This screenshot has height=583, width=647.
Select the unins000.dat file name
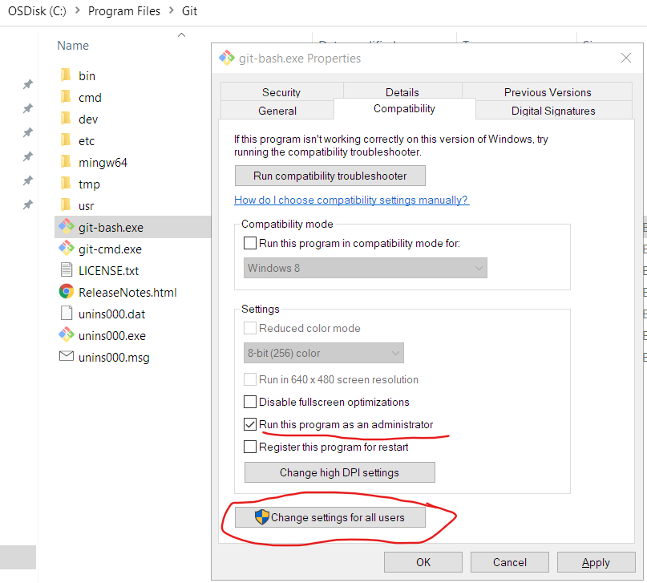tap(111, 314)
